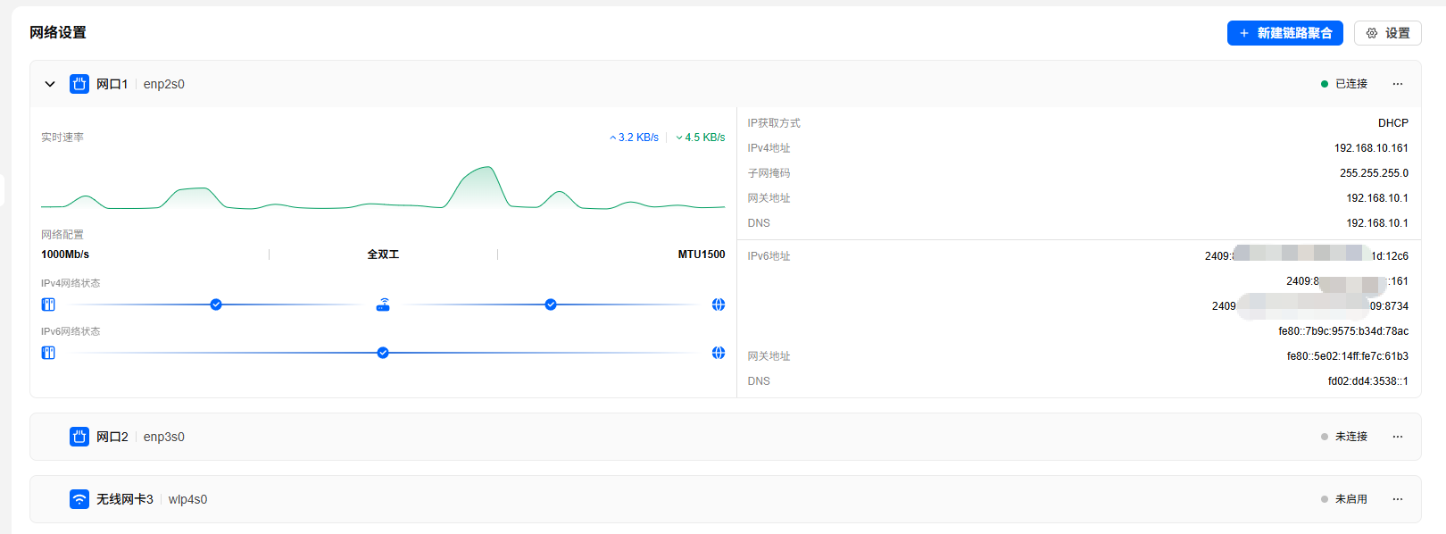Click second checkmark node on IPv4 status line

pos(551,305)
